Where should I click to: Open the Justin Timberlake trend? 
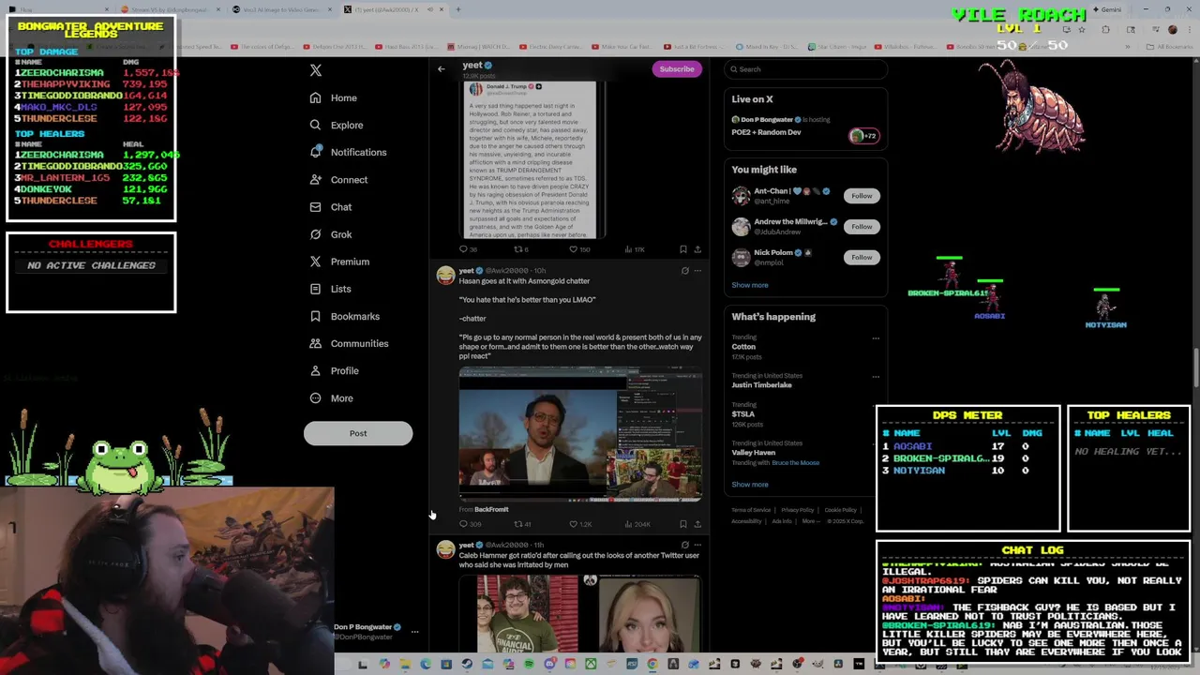tap(761, 385)
